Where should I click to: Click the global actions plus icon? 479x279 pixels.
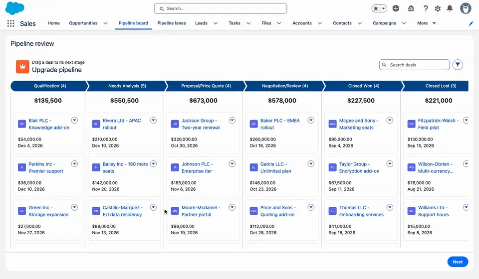396,8
